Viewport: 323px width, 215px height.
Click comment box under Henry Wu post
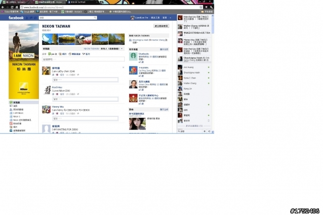(x=85, y=118)
